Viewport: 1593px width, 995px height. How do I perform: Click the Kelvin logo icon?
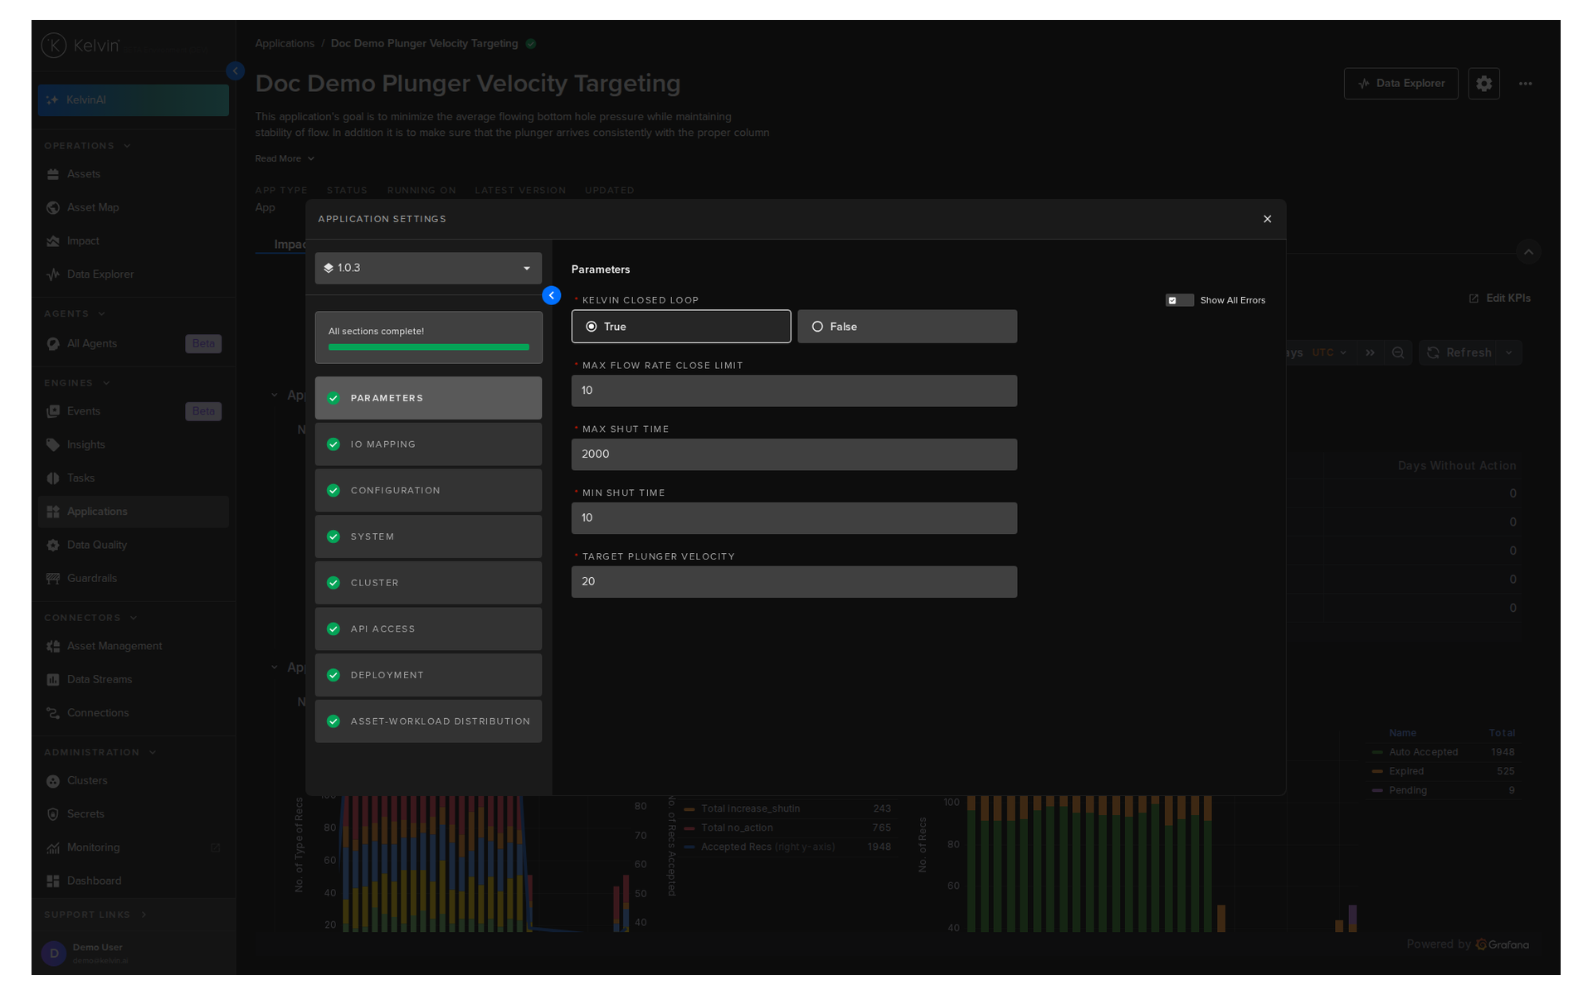(x=54, y=45)
